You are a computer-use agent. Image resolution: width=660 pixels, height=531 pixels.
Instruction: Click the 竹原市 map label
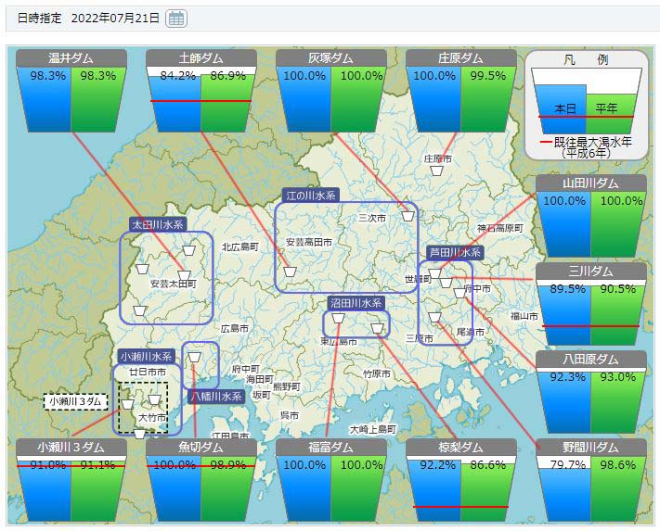click(x=377, y=373)
